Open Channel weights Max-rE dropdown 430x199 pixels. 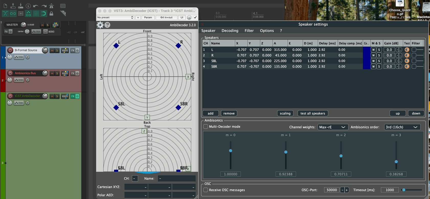333,127
